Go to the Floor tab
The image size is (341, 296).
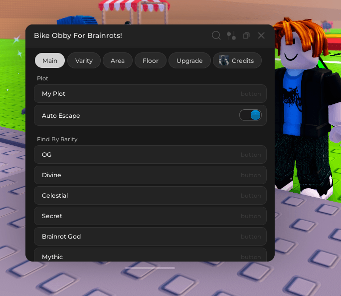click(151, 60)
